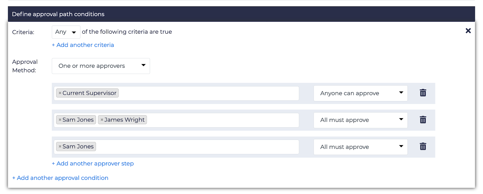Click inside the Current Supervisor approver field
This screenshot has width=483, height=194.
pyautogui.click(x=208, y=93)
